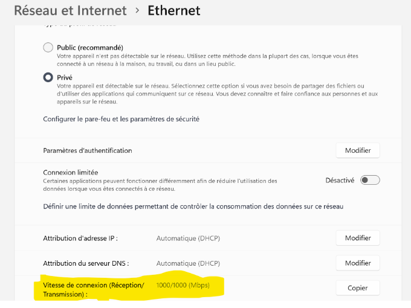Click the Automatique (DHCP) value for IP address
Screen dimensions: 411x308
188,238
